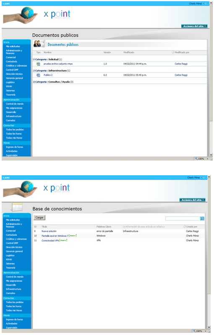Open Gerencia general in Base de conocimientos sidebar
The width and height of the screenshot is (214, 335).
coord(14,251)
